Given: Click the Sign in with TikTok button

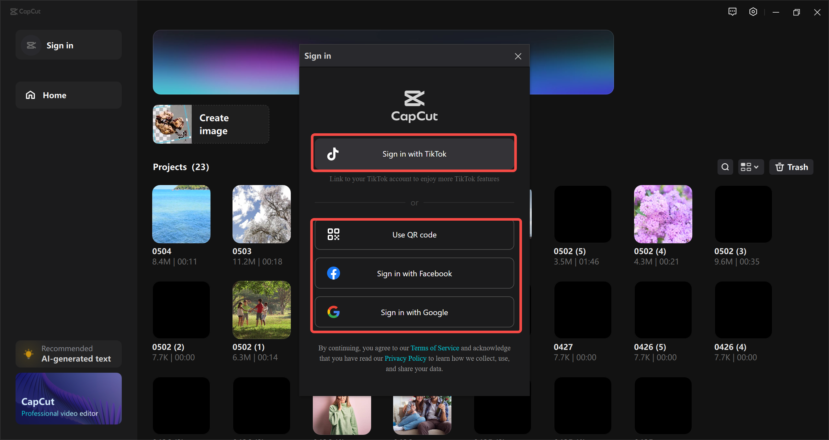Looking at the screenshot, I should click(414, 154).
